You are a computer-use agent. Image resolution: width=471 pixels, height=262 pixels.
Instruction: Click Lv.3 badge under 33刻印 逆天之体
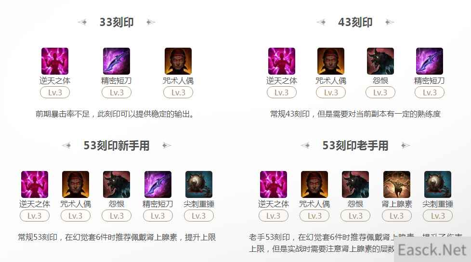pos(55,92)
